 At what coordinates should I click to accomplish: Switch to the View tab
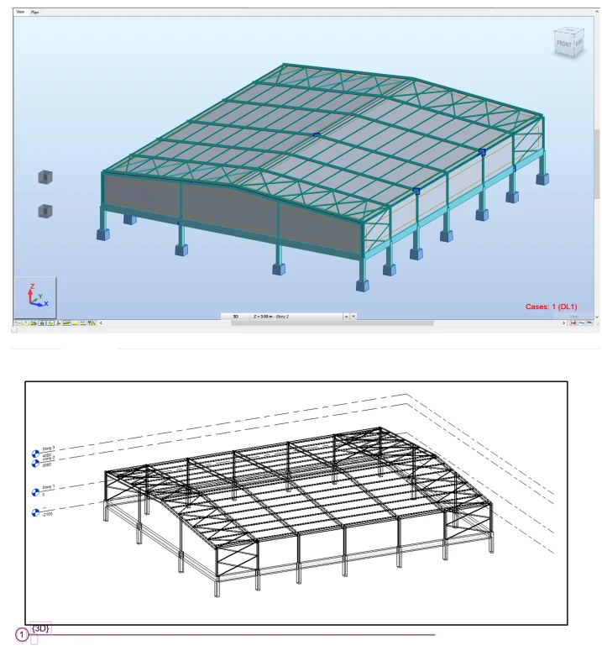tap(20, 12)
